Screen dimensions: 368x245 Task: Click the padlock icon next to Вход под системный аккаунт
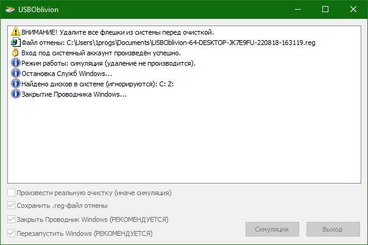15,52
